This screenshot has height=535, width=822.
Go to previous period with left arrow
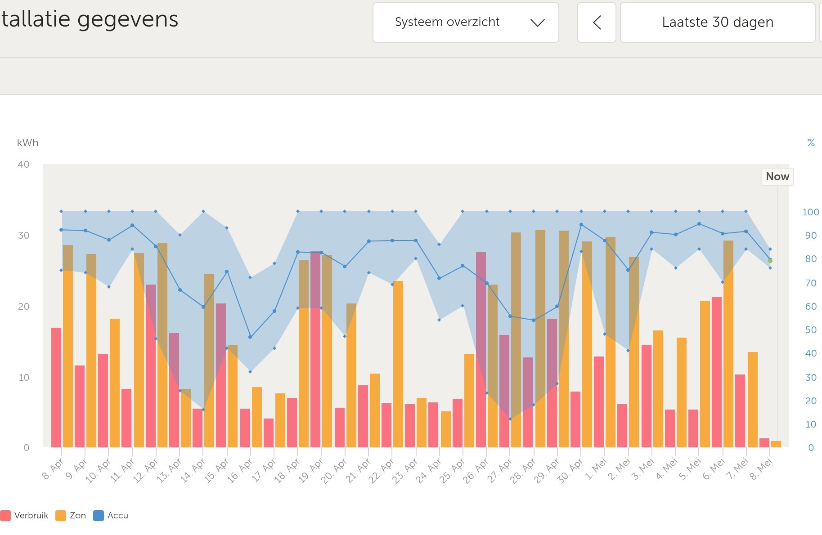coord(597,22)
